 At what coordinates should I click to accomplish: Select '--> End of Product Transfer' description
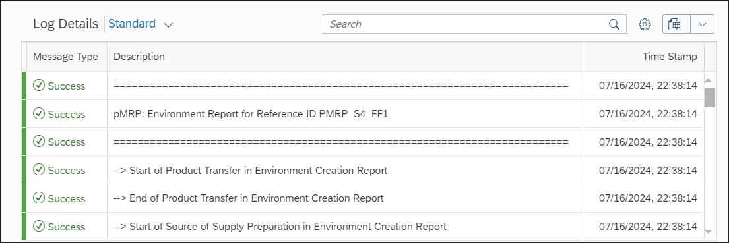[249, 198]
